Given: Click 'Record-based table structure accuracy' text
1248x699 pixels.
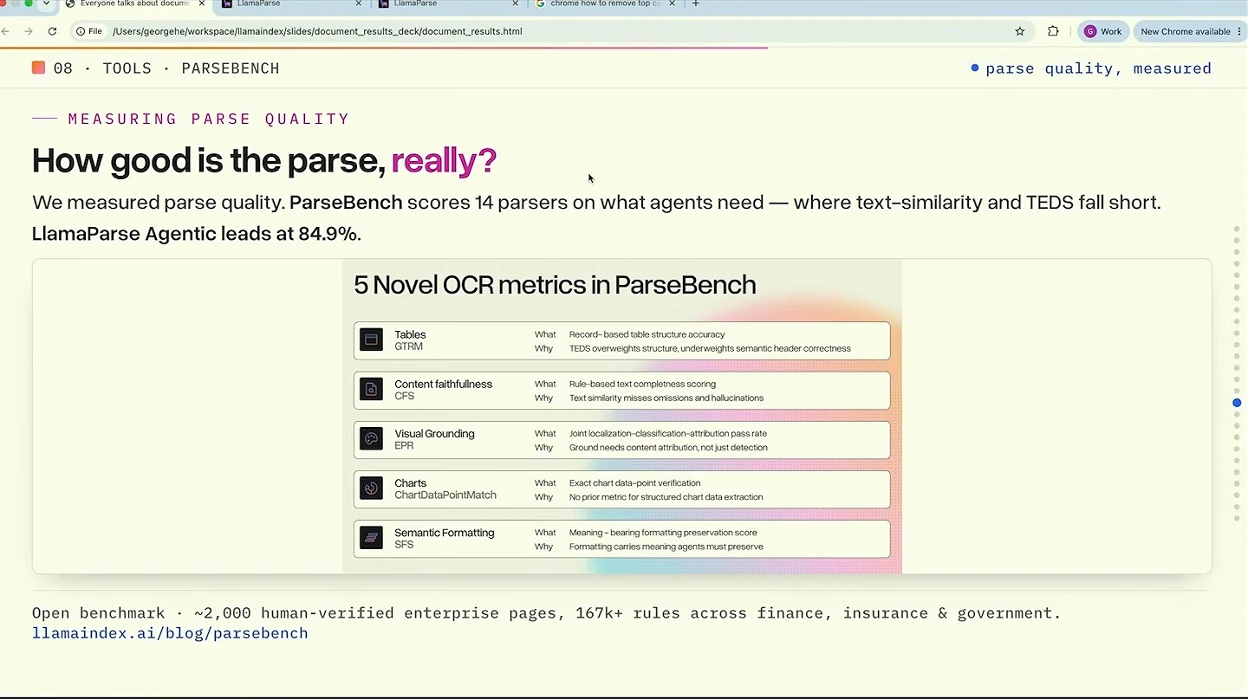Looking at the screenshot, I should [x=647, y=334].
